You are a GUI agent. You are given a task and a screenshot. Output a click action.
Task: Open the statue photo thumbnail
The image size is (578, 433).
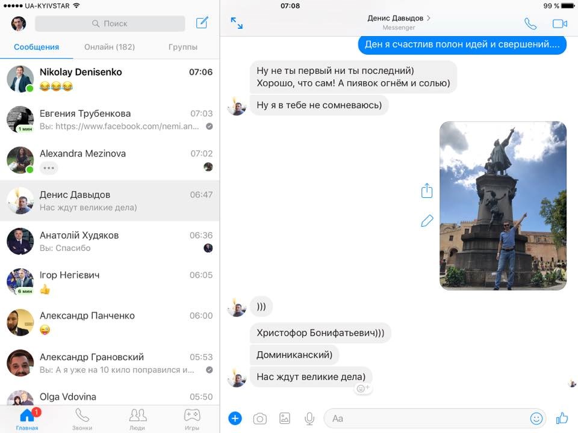click(x=503, y=206)
